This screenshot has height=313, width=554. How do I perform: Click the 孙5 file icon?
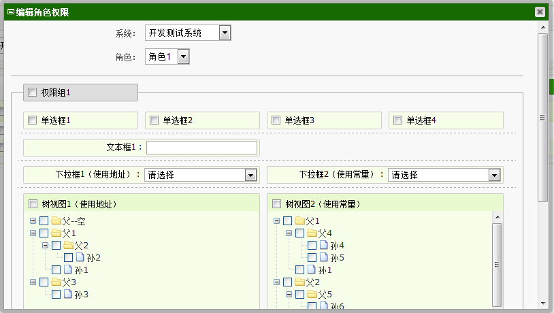point(324,257)
